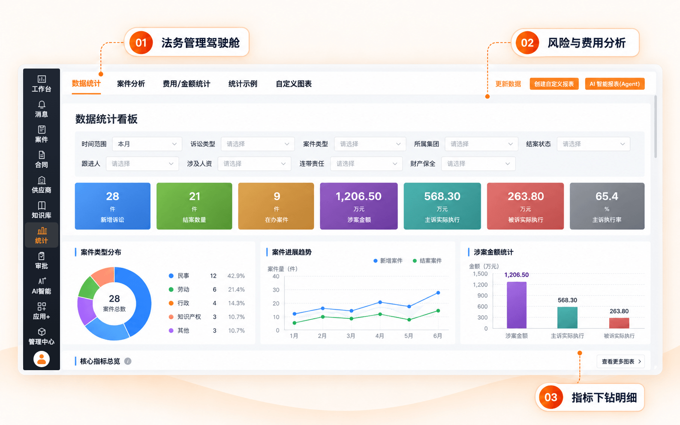Open the 审批 approvals sidebar icon
Image resolution: width=680 pixels, height=425 pixels.
coord(42,260)
